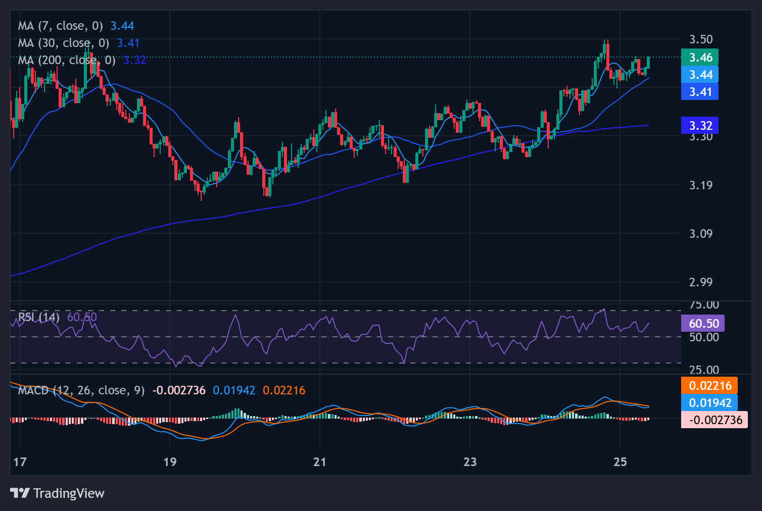Click the pink -0.002736 histogram axis tag
Image resolution: width=762 pixels, height=511 pixels.
click(715, 420)
